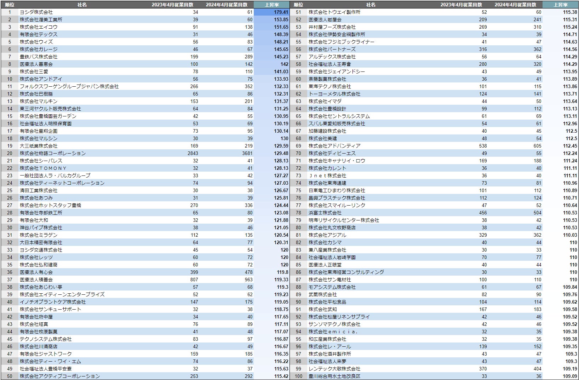Click the 株式会社レッツ cell
This screenshot has height=380, width=579.
(36, 257)
